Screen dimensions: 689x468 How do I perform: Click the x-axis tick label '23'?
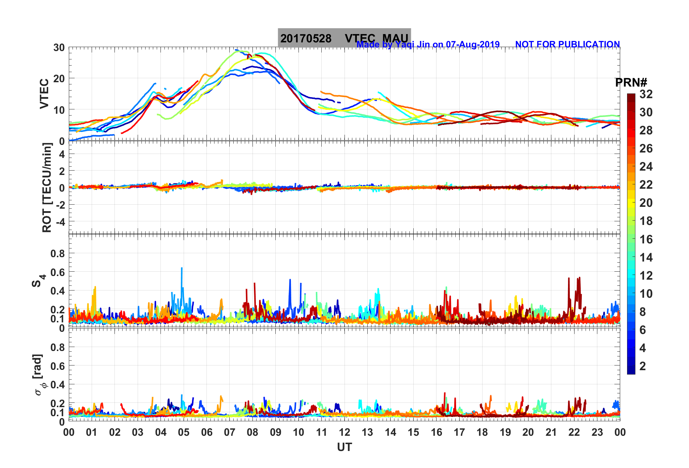(597, 432)
